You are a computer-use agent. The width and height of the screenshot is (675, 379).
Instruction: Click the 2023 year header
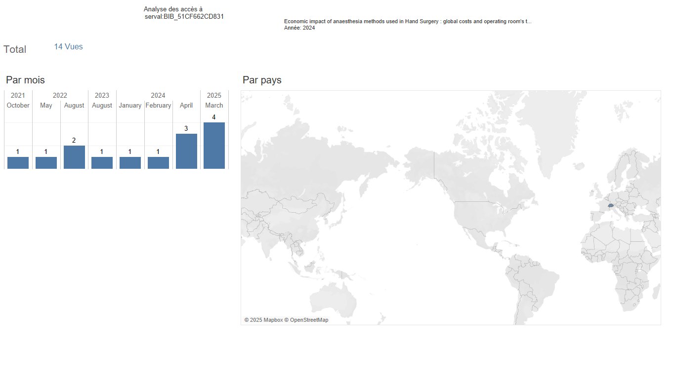coord(102,95)
